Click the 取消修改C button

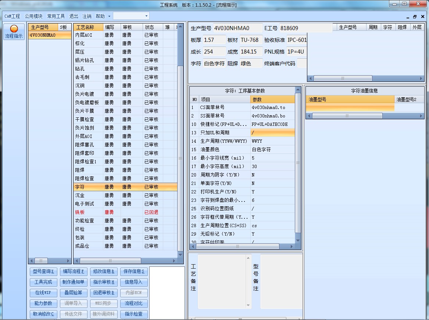43,314
